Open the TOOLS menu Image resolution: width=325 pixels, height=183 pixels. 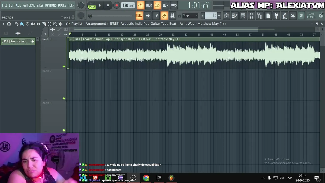[62, 5]
